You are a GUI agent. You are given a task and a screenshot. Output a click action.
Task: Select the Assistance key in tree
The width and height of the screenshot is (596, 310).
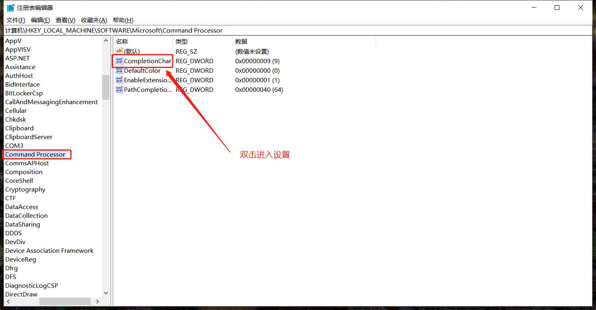pyautogui.click(x=20, y=67)
